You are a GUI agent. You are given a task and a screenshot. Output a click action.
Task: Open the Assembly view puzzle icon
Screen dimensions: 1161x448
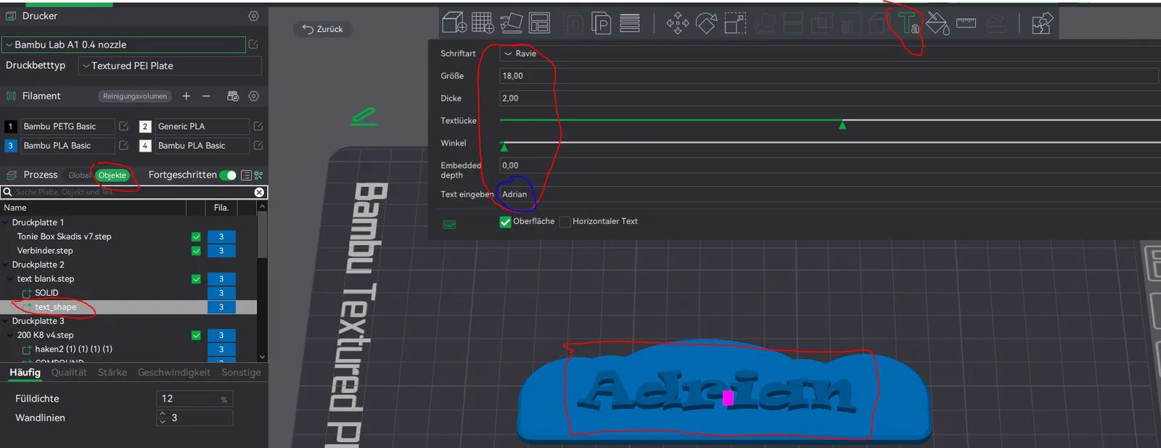click(x=1042, y=23)
